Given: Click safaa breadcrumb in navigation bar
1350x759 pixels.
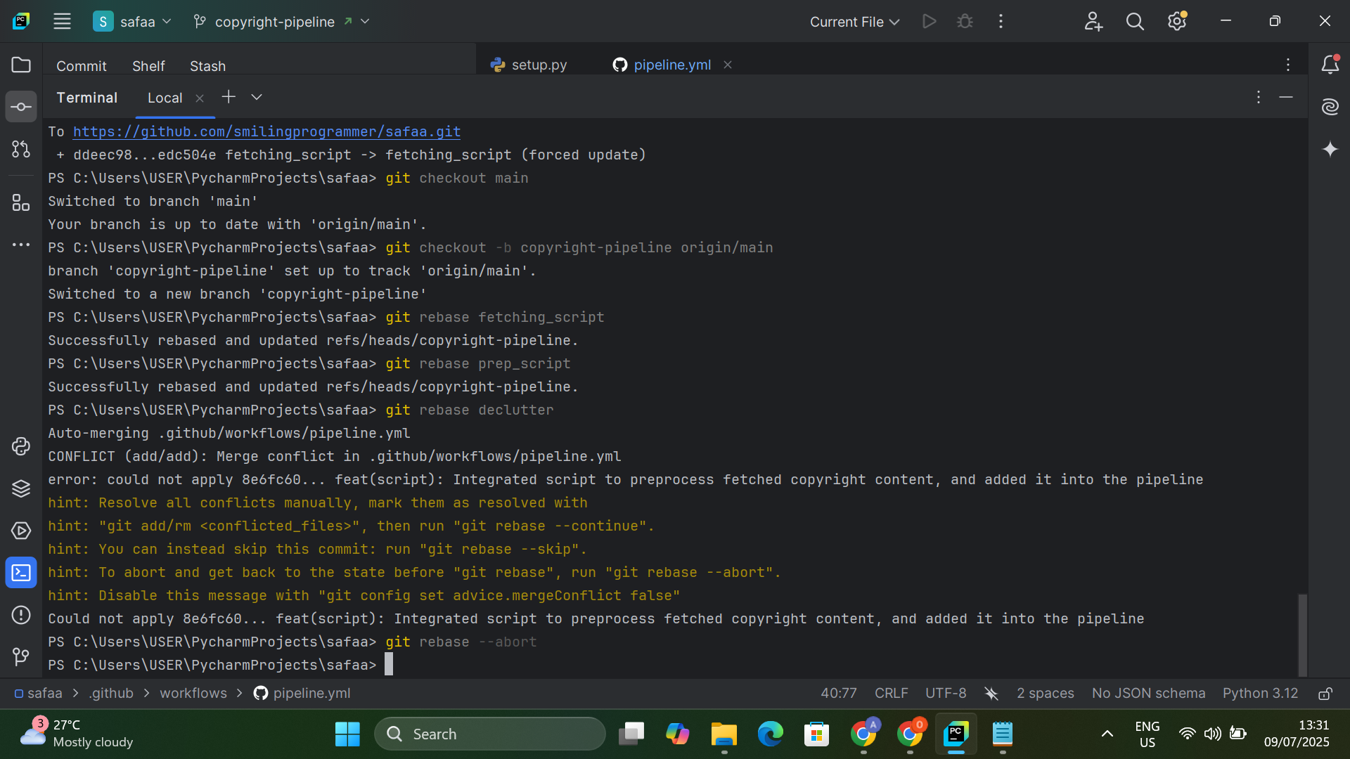Looking at the screenshot, I should click(38, 694).
